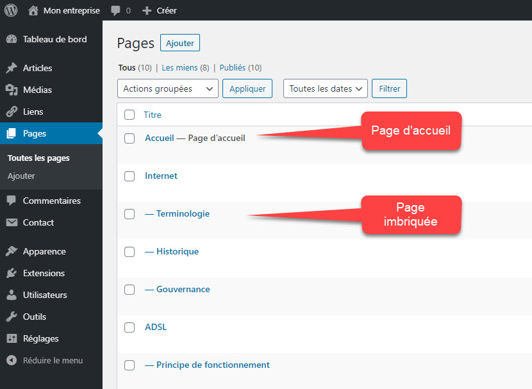Screen dimensions: 532x389
Task: Open Réglages menu label
Action: [41, 338]
